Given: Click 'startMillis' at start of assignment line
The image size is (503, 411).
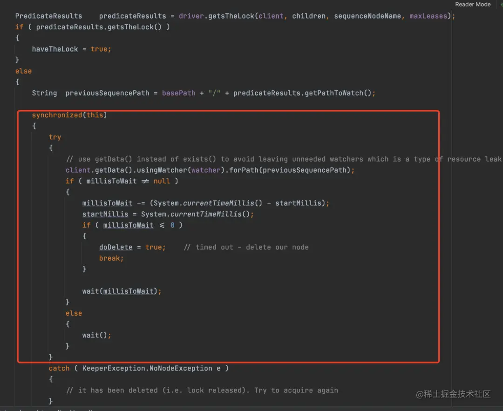Looking at the screenshot, I should coord(105,214).
